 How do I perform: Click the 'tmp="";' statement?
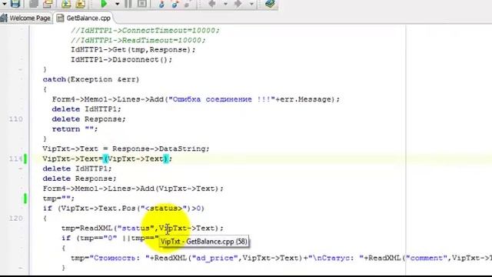[58, 199]
